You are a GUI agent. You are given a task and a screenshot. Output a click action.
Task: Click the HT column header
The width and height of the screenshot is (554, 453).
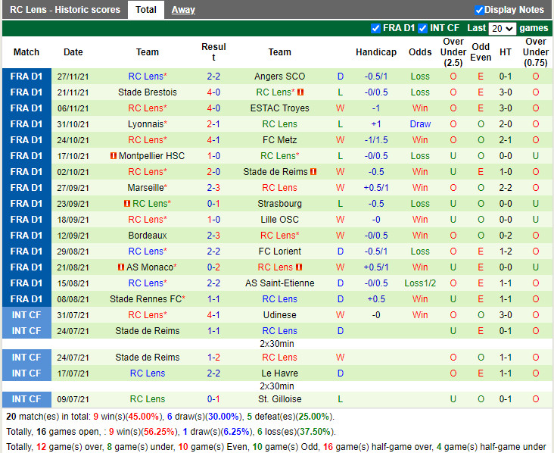[x=506, y=52]
